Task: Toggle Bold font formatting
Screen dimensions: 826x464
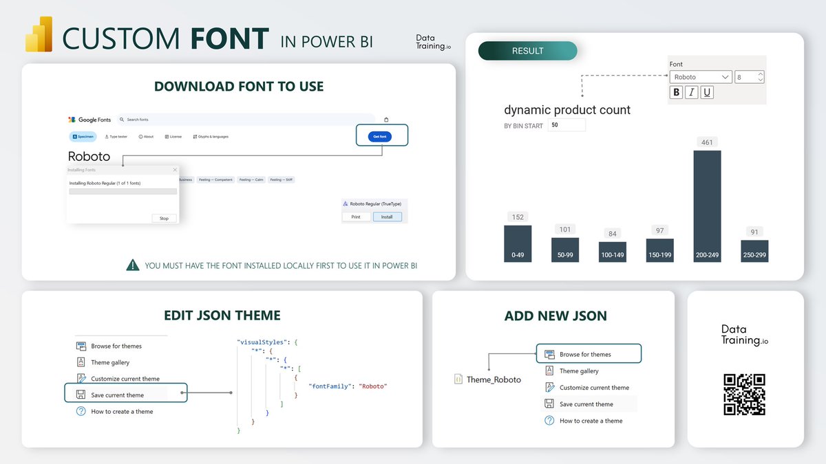Action: pyautogui.click(x=676, y=92)
